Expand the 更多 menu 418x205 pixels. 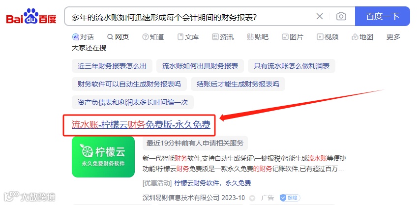(x=393, y=37)
